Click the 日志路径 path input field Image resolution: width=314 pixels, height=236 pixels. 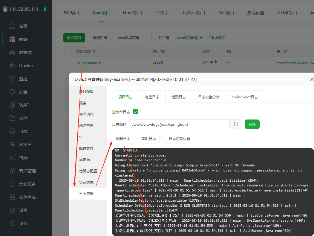pos(179,124)
